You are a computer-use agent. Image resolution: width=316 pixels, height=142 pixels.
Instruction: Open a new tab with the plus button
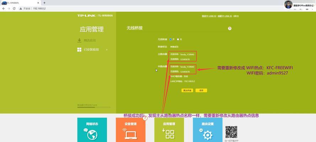tap(44, 3)
